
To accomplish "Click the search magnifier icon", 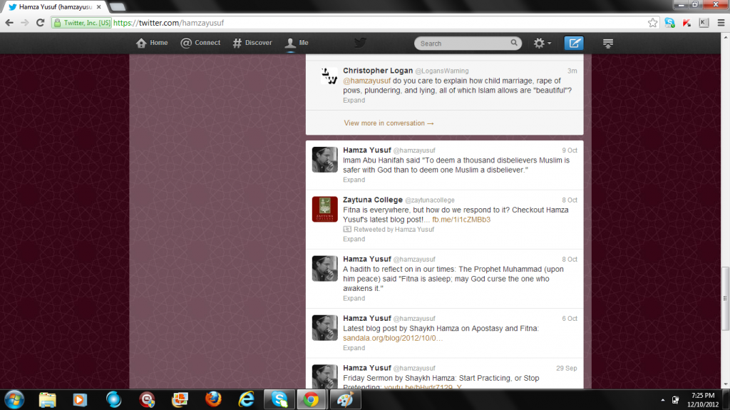I will [x=513, y=43].
